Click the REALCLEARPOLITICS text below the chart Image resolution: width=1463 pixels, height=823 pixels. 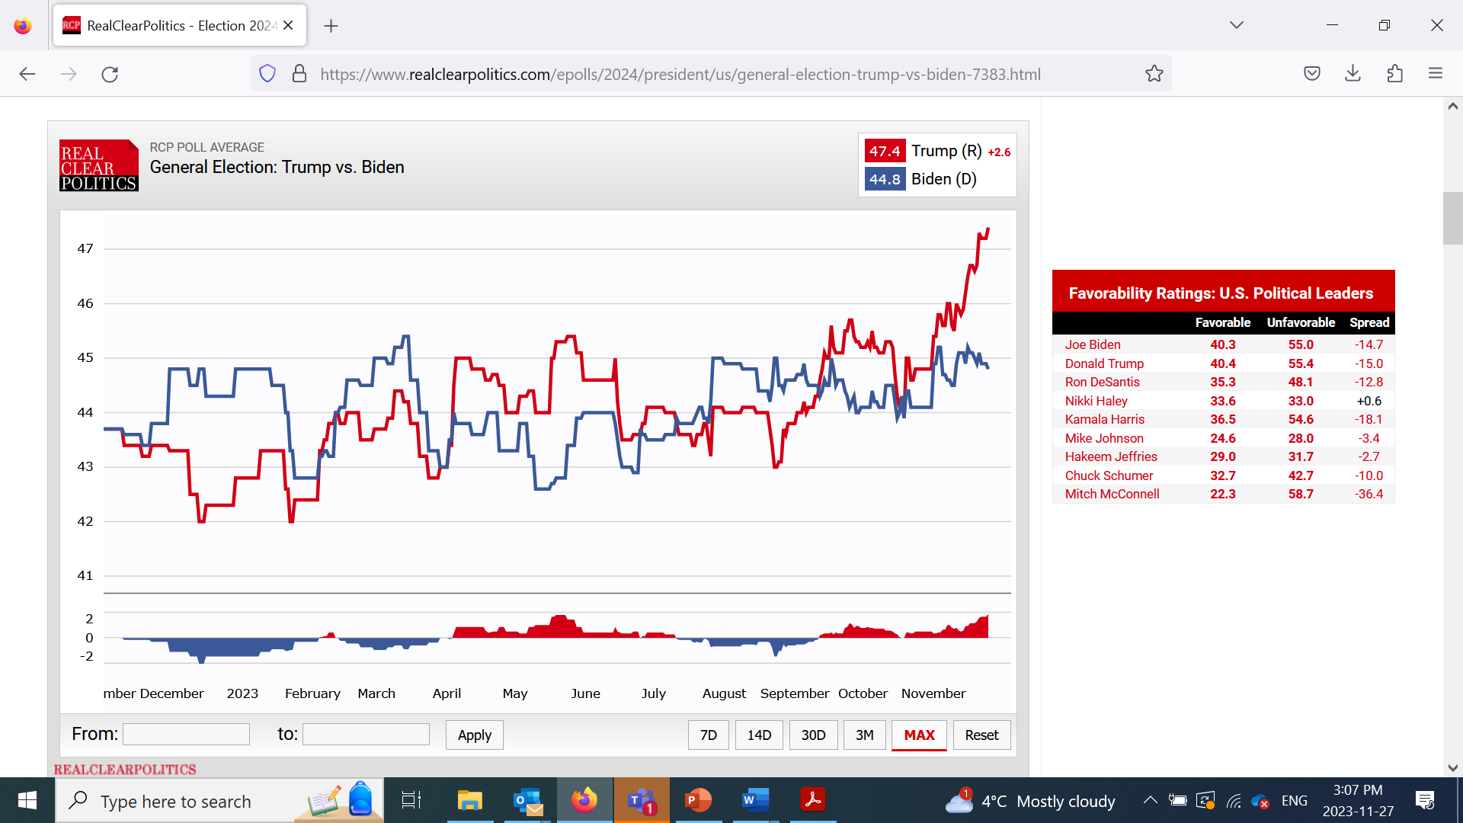(x=125, y=770)
